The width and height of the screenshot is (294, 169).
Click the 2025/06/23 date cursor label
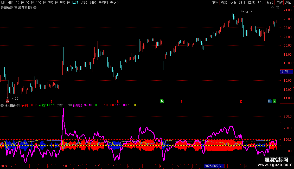[214, 166]
